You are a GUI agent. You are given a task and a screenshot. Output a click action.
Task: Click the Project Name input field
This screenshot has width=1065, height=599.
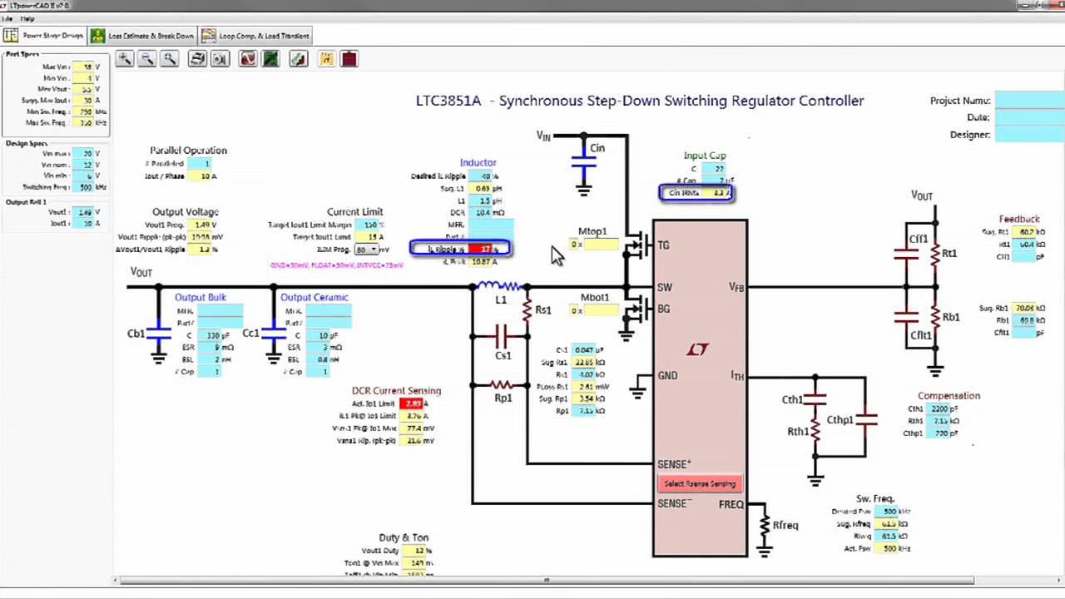pyautogui.click(x=1029, y=101)
